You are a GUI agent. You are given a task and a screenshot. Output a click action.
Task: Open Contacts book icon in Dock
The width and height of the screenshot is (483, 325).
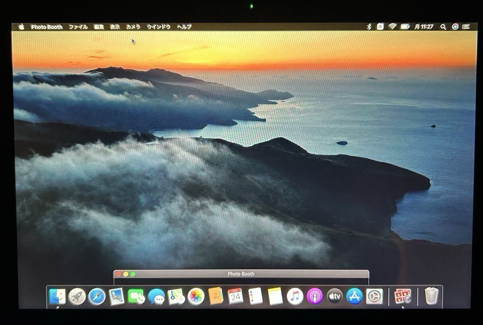point(216,296)
